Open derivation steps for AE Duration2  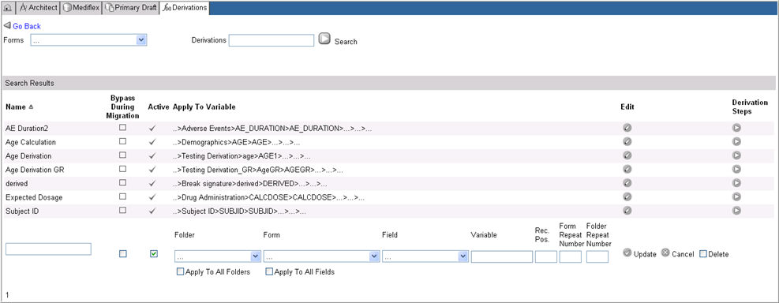pyautogui.click(x=736, y=128)
